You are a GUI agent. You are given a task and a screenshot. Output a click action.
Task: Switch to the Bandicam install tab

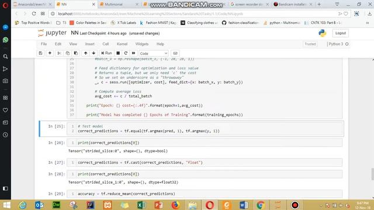(293, 4)
